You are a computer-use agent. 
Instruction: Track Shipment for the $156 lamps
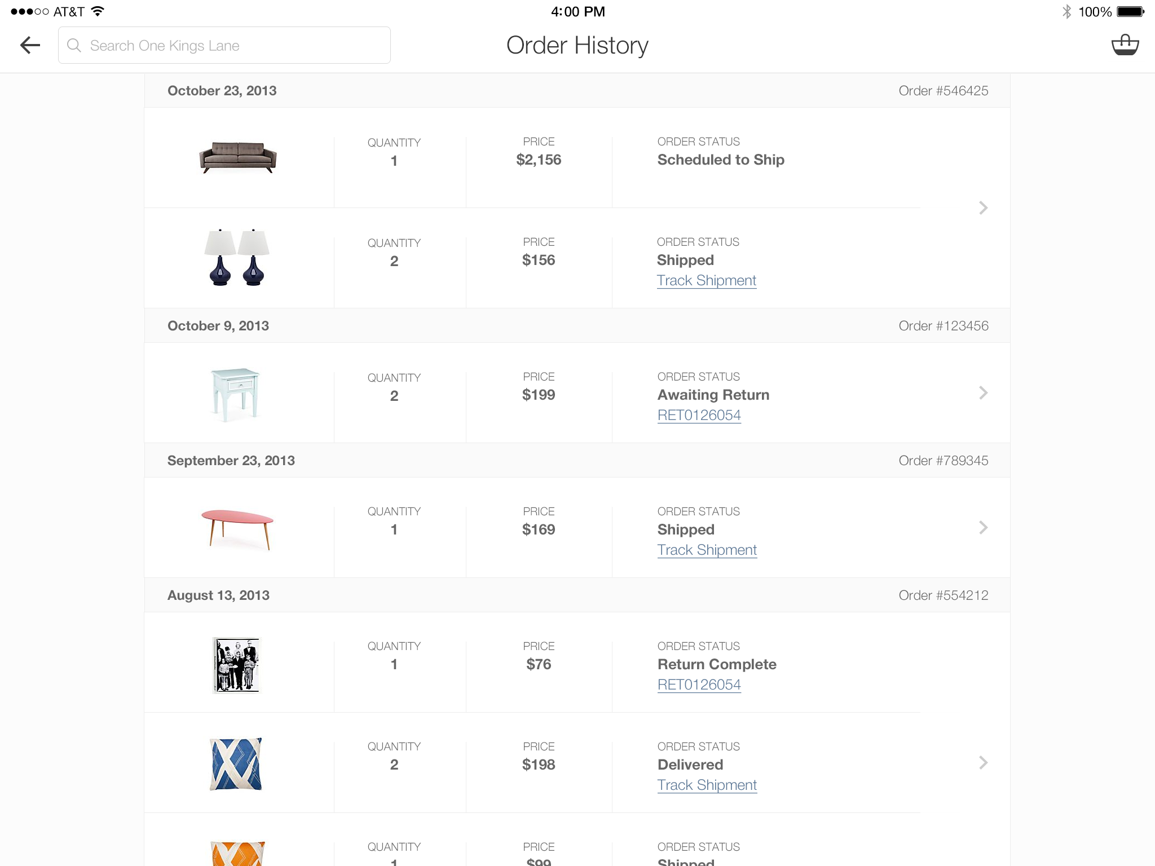(706, 281)
